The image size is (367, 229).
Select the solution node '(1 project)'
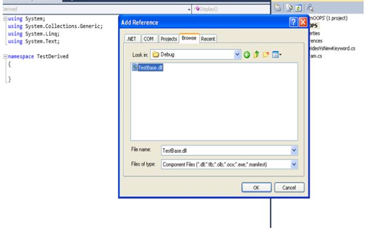(329, 18)
